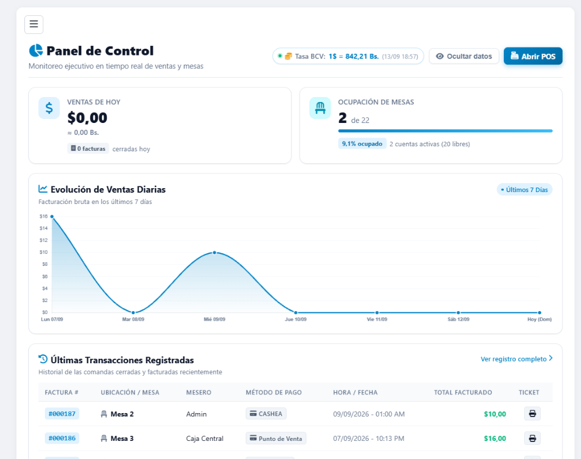Open the hamburger menu

(33, 24)
